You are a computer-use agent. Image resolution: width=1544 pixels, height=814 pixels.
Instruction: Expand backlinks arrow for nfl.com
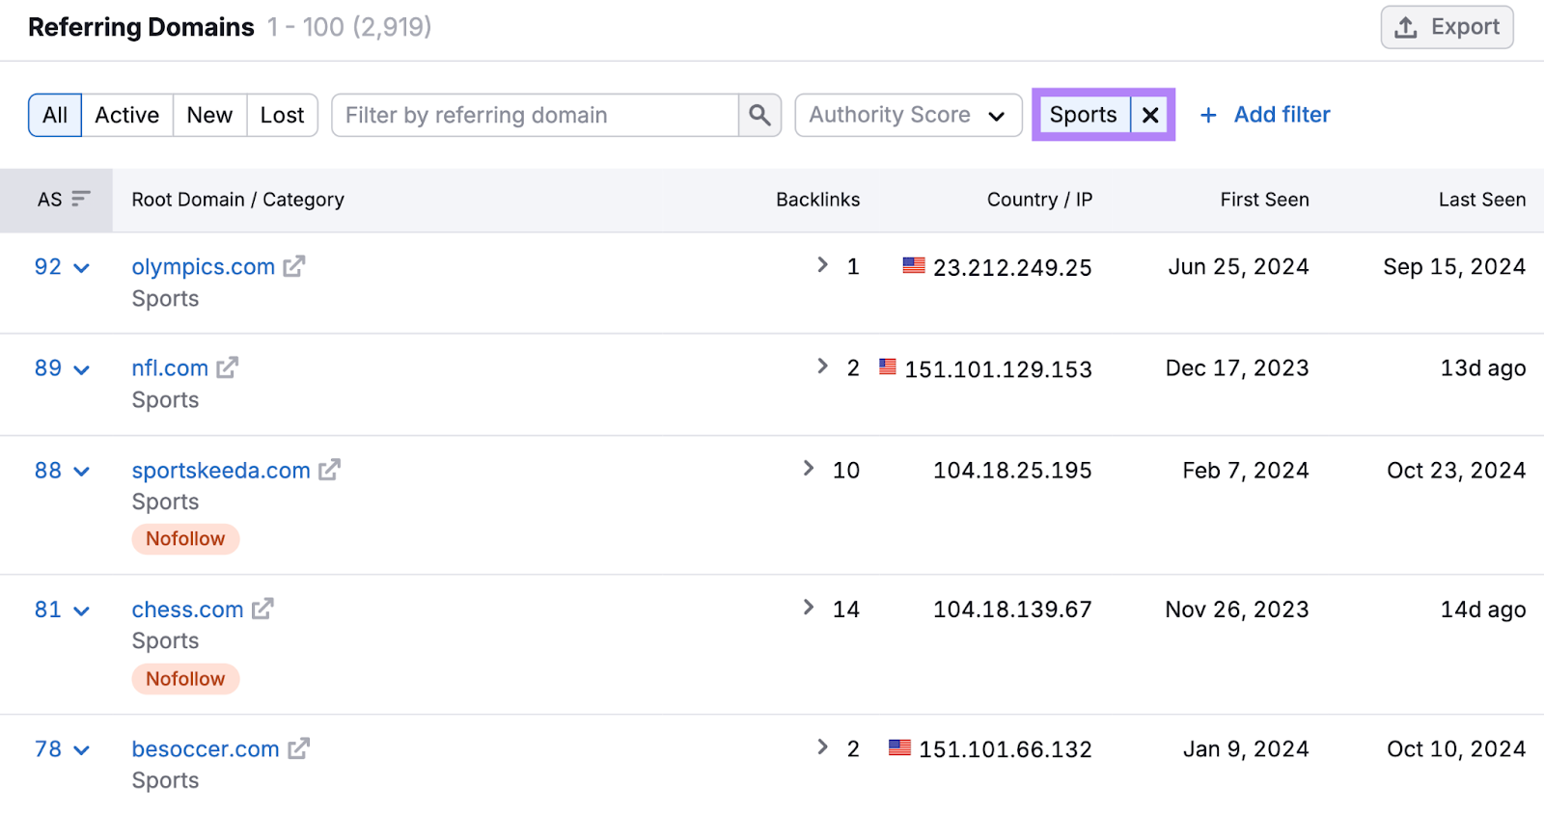[x=822, y=366]
